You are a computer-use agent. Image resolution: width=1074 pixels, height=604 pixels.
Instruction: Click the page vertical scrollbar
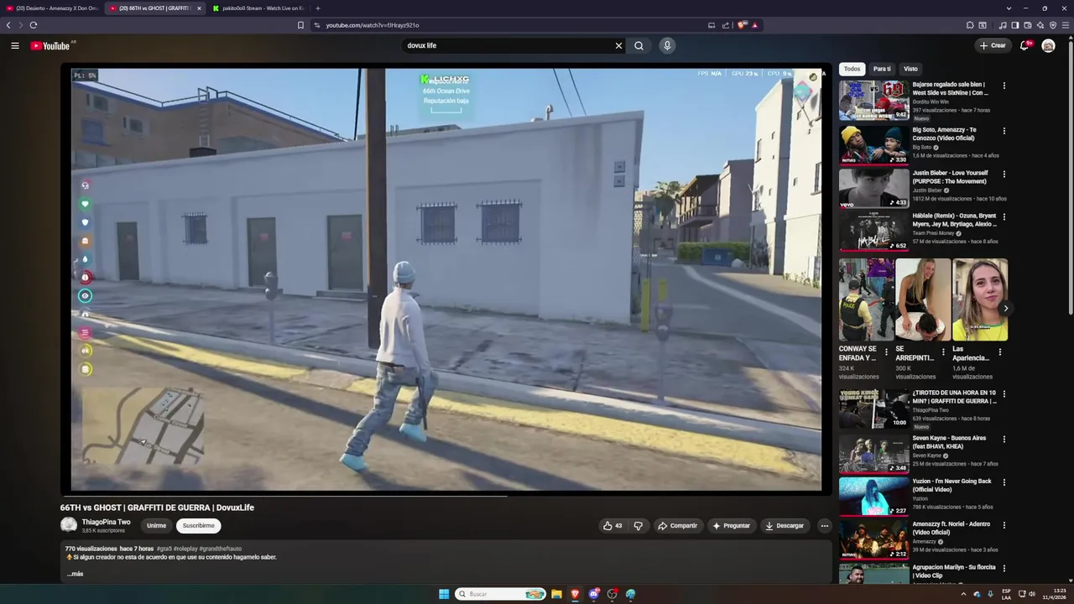click(x=1070, y=176)
